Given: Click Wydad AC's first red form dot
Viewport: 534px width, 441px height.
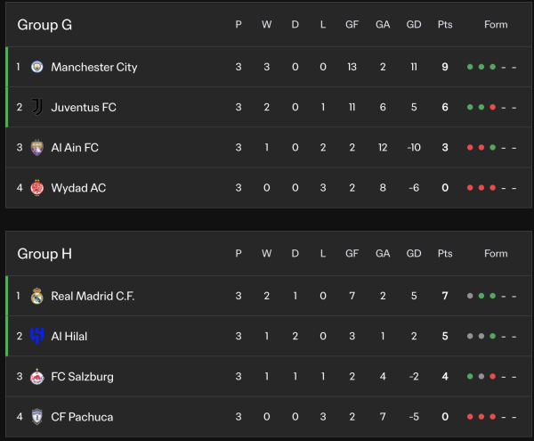Looking at the screenshot, I should tap(471, 188).
